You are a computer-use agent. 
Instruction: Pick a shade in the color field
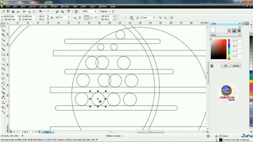[219, 49]
